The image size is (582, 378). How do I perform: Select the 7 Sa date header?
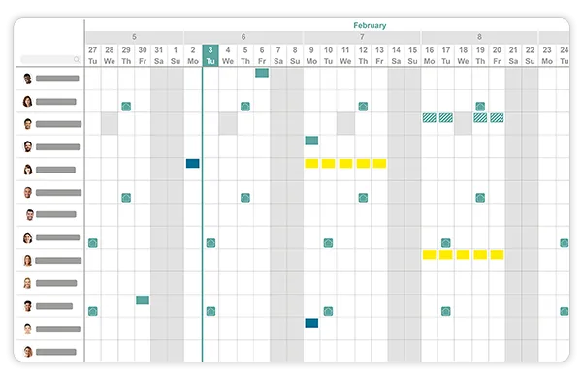[x=278, y=55]
